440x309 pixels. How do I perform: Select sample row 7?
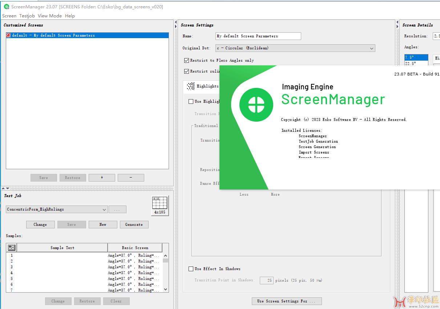pos(84,290)
